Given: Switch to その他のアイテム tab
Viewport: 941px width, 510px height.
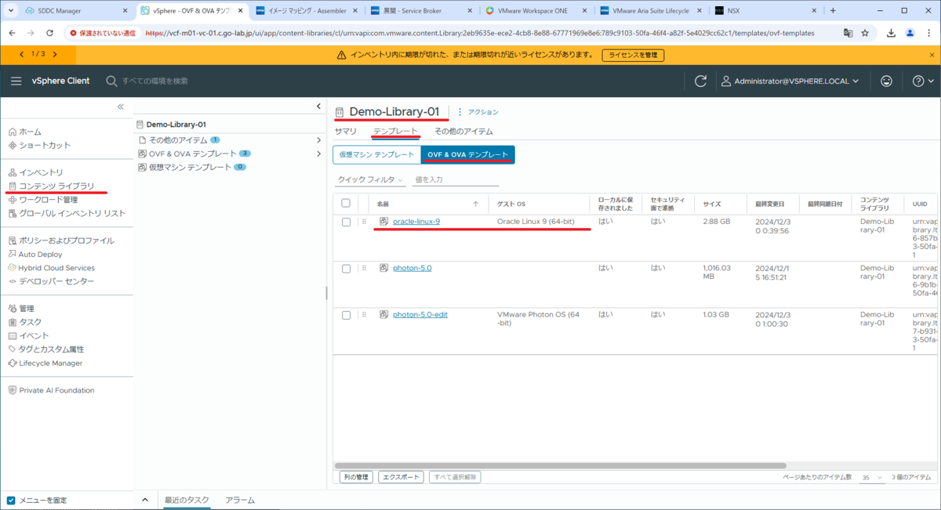Looking at the screenshot, I should pyautogui.click(x=463, y=132).
